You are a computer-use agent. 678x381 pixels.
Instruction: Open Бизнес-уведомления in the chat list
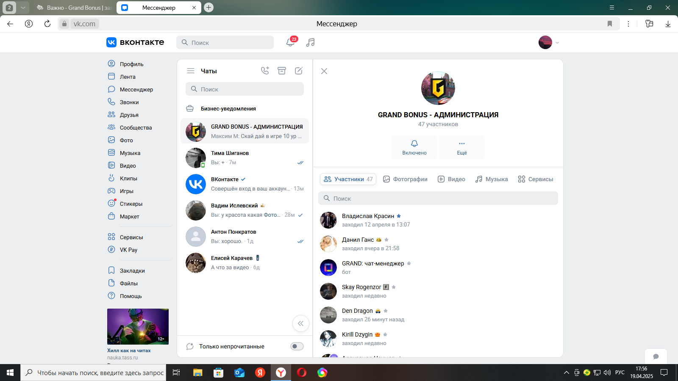[245, 108]
